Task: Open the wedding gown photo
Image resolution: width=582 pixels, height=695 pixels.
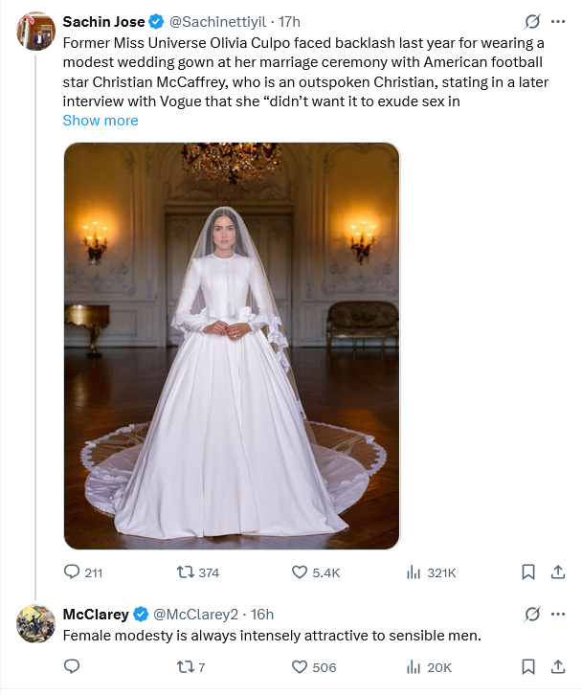Action: point(231,346)
